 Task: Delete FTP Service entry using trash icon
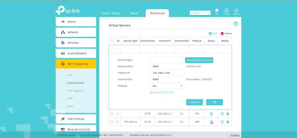pyautogui.click(x=228, y=122)
